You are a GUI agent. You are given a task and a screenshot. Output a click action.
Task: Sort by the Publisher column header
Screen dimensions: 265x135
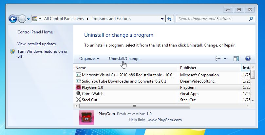click(210, 68)
